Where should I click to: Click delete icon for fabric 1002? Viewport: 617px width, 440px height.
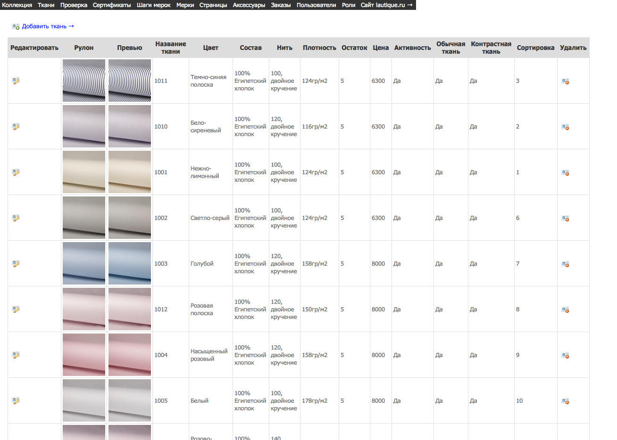[565, 218]
